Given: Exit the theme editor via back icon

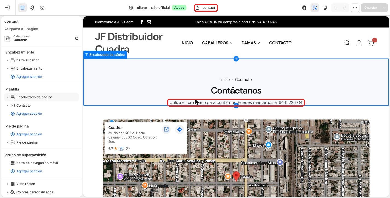Looking at the screenshot, I should [8, 8].
